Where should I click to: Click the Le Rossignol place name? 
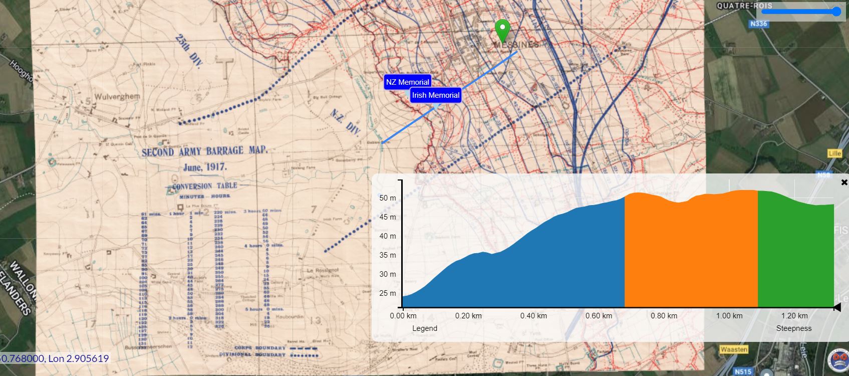323,270
